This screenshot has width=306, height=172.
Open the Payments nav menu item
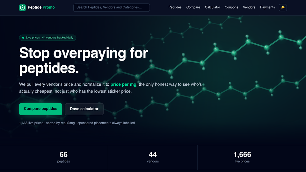tap(267, 7)
